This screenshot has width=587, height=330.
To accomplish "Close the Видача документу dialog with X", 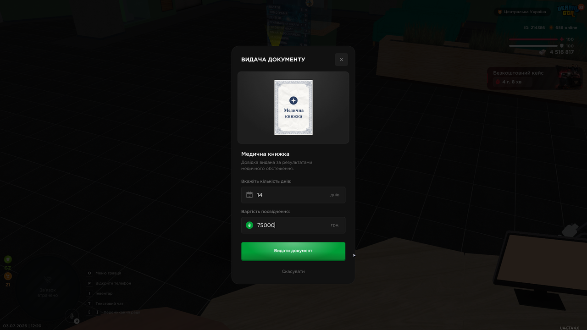I will point(341,60).
